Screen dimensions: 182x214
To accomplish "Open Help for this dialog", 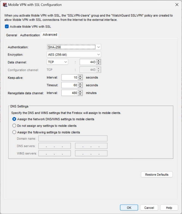I will click(x=169, y=208).
